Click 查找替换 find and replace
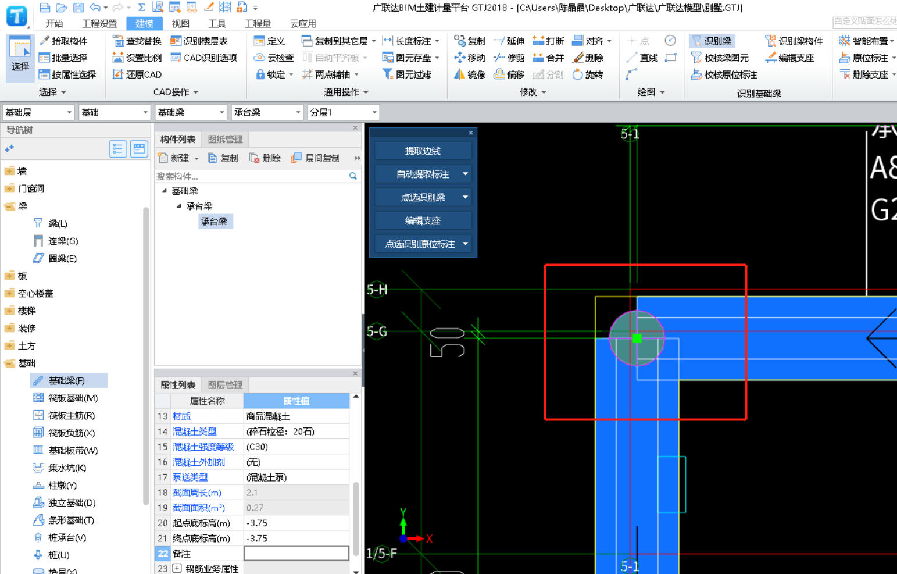 pyautogui.click(x=137, y=41)
